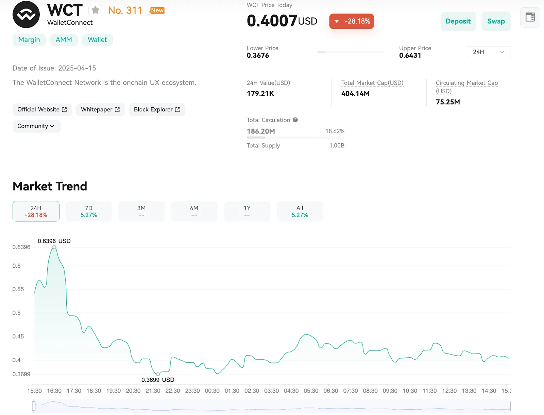Expand the Community links dropdown
The image size is (544, 415).
pos(36,126)
